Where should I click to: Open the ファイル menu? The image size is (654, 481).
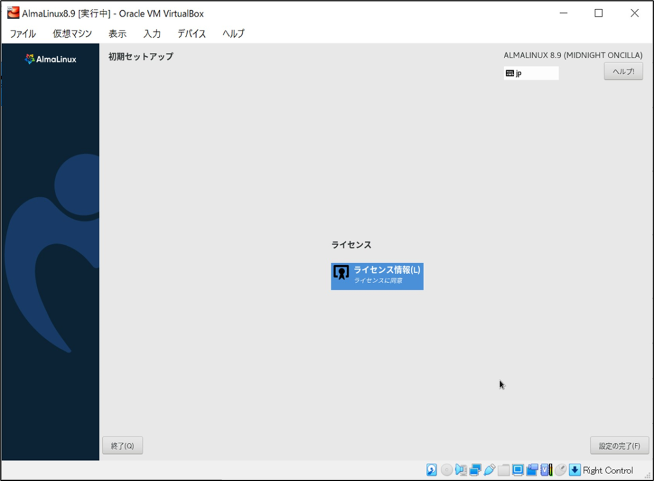tap(23, 33)
